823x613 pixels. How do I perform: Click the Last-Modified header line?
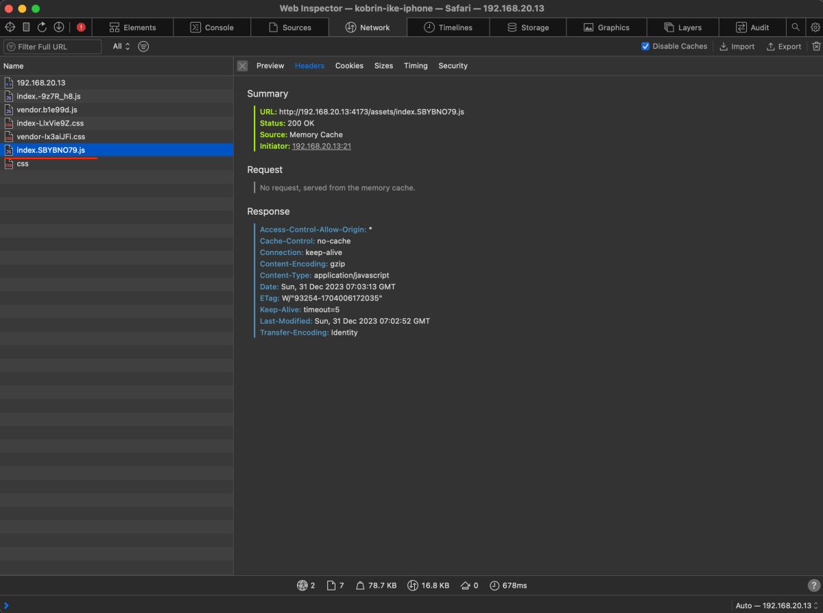[345, 321]
